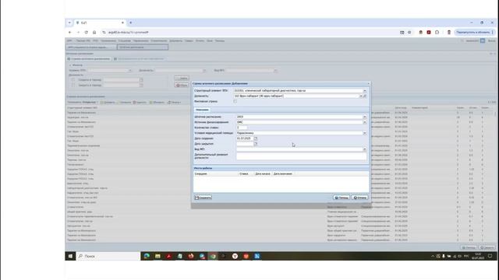Open the Структурный элемент ЛПУ dropdown
Image resolution: width=499 pixels, height=280 pixels.
tap(365, 91)
